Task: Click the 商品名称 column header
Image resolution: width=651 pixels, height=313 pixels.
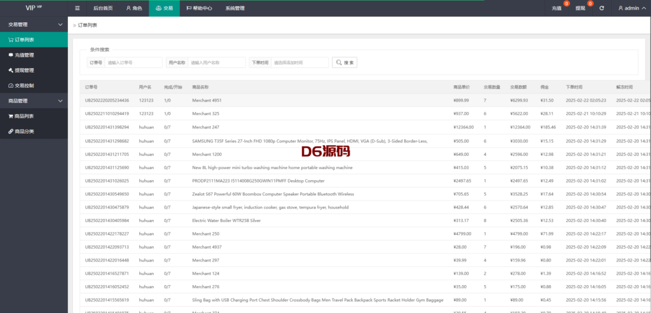Action: pos(200,87)
